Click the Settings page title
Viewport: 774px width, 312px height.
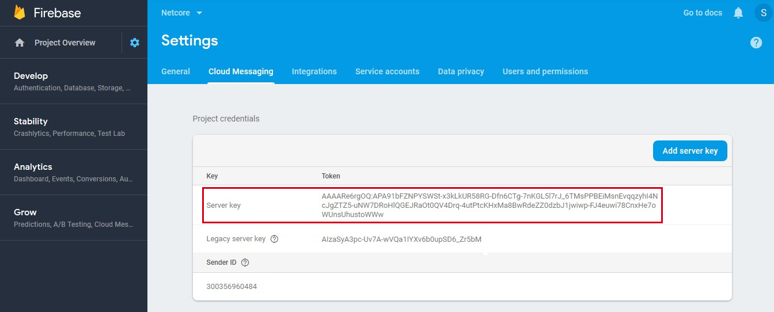click(189, 41)
